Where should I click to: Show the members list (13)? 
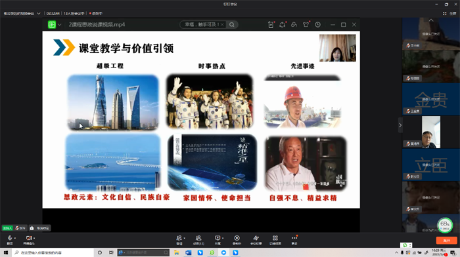(x=198, y=240)
